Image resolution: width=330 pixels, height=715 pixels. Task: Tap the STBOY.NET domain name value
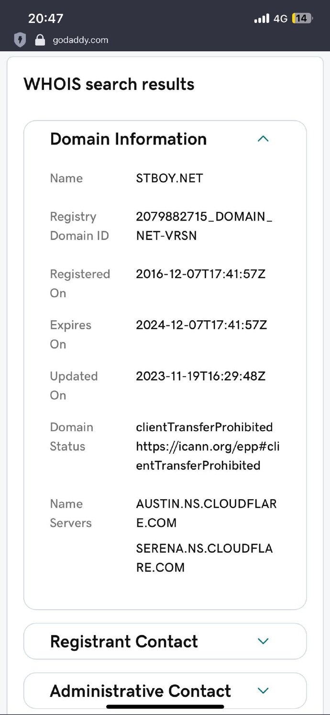[x=169, y=179]
